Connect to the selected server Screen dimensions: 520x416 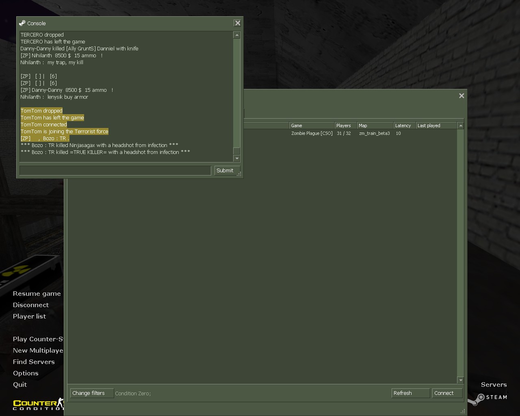(447, 393)
